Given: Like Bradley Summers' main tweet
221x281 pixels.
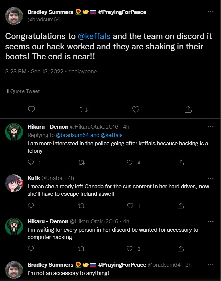Looking at the screenshot, I should pos(135,109).
